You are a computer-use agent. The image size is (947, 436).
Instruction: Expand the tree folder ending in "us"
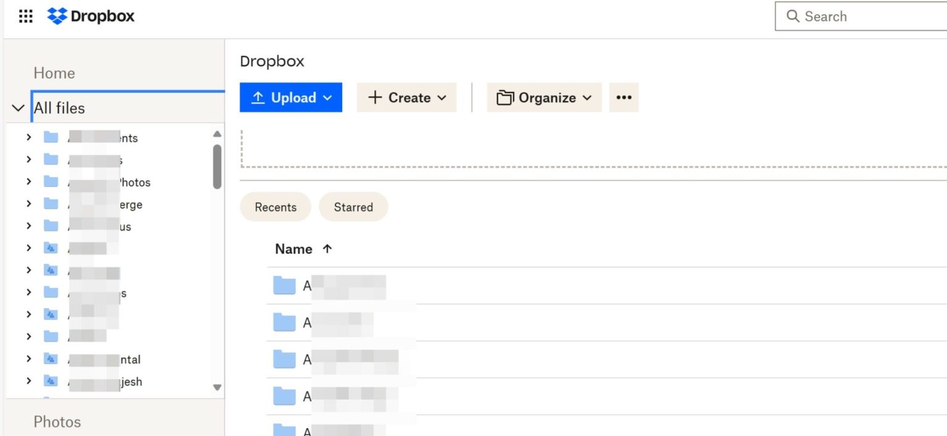pyautogui.click(x=28, y=226)
